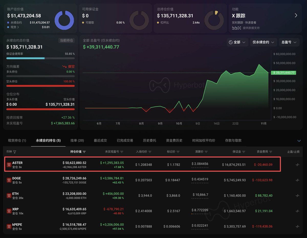The width and height of the screenshot is (307, 238).
Task: Click the filter icon beside 币种 header
Action: point(15,152)
